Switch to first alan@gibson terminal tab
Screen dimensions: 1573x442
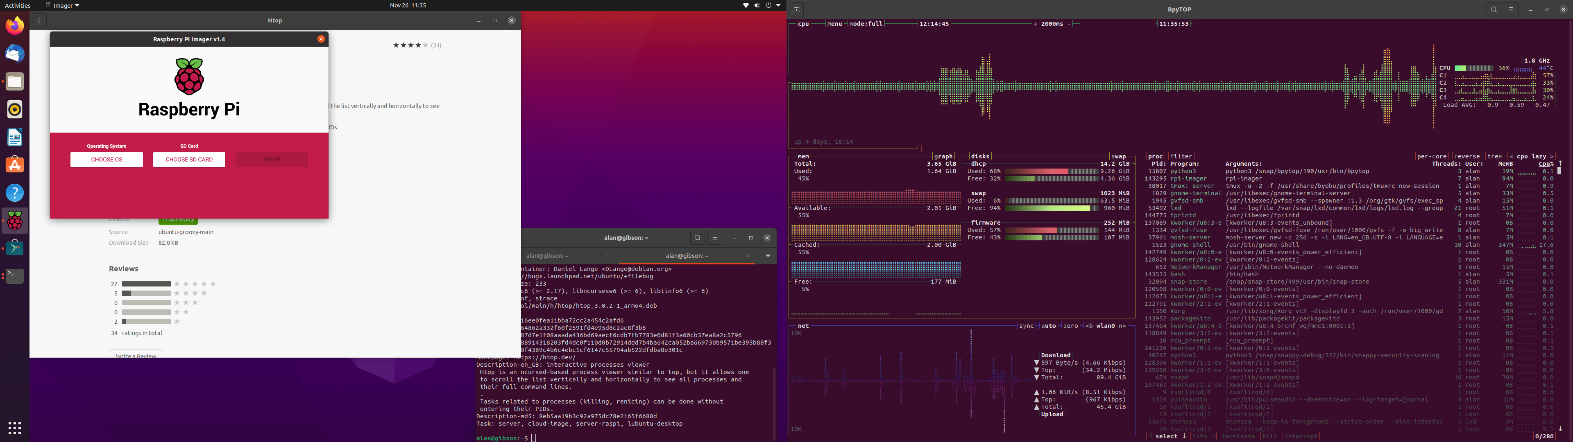coord(548,256)
